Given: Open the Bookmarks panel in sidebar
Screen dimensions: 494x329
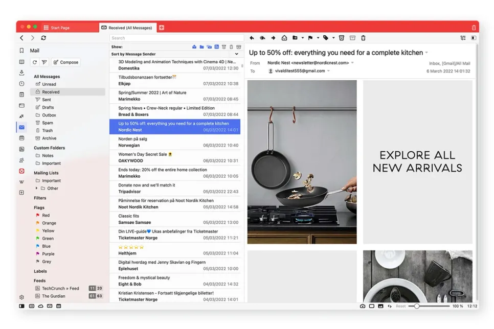Looking at the screenshot, I should [22, 51].
